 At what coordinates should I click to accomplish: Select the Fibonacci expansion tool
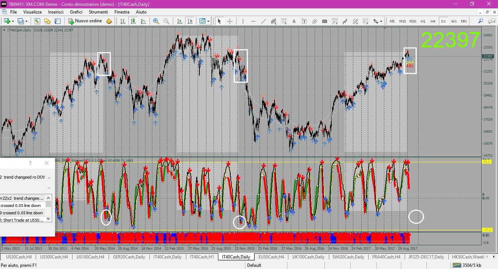335,21
